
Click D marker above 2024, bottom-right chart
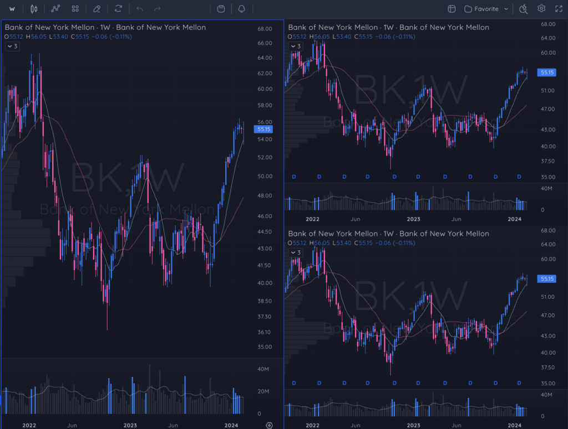click(x=519, y=383)
